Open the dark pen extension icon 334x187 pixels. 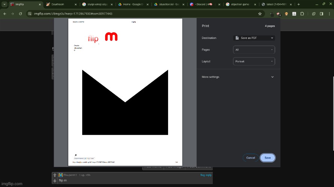click(x=271, y=14)
